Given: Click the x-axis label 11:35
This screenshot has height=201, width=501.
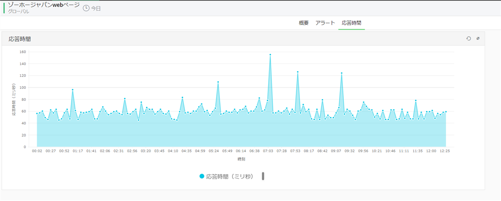Looking at the screenshot, I should 418,151.
